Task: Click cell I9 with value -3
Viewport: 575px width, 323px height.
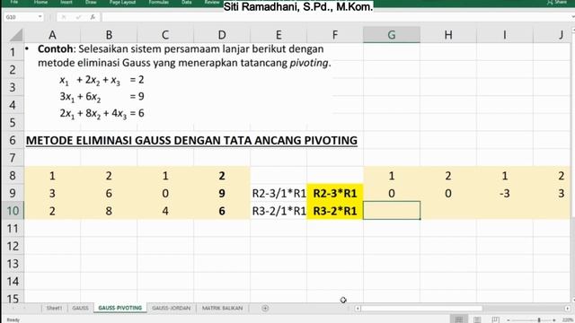Action: tap(505, 193)
